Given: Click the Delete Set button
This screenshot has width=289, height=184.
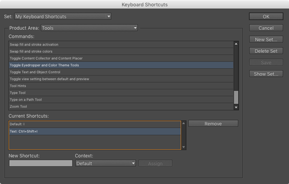Looking at the screenshot, I should (266, 51).
